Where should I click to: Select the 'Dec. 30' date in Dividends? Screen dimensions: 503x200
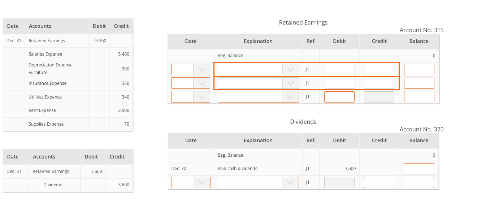[179, 169]
